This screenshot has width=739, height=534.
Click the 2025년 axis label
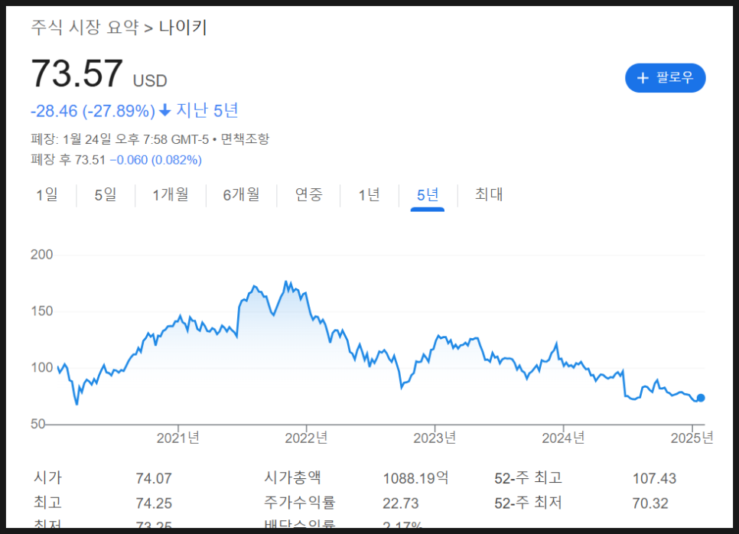tap(692, 438)
